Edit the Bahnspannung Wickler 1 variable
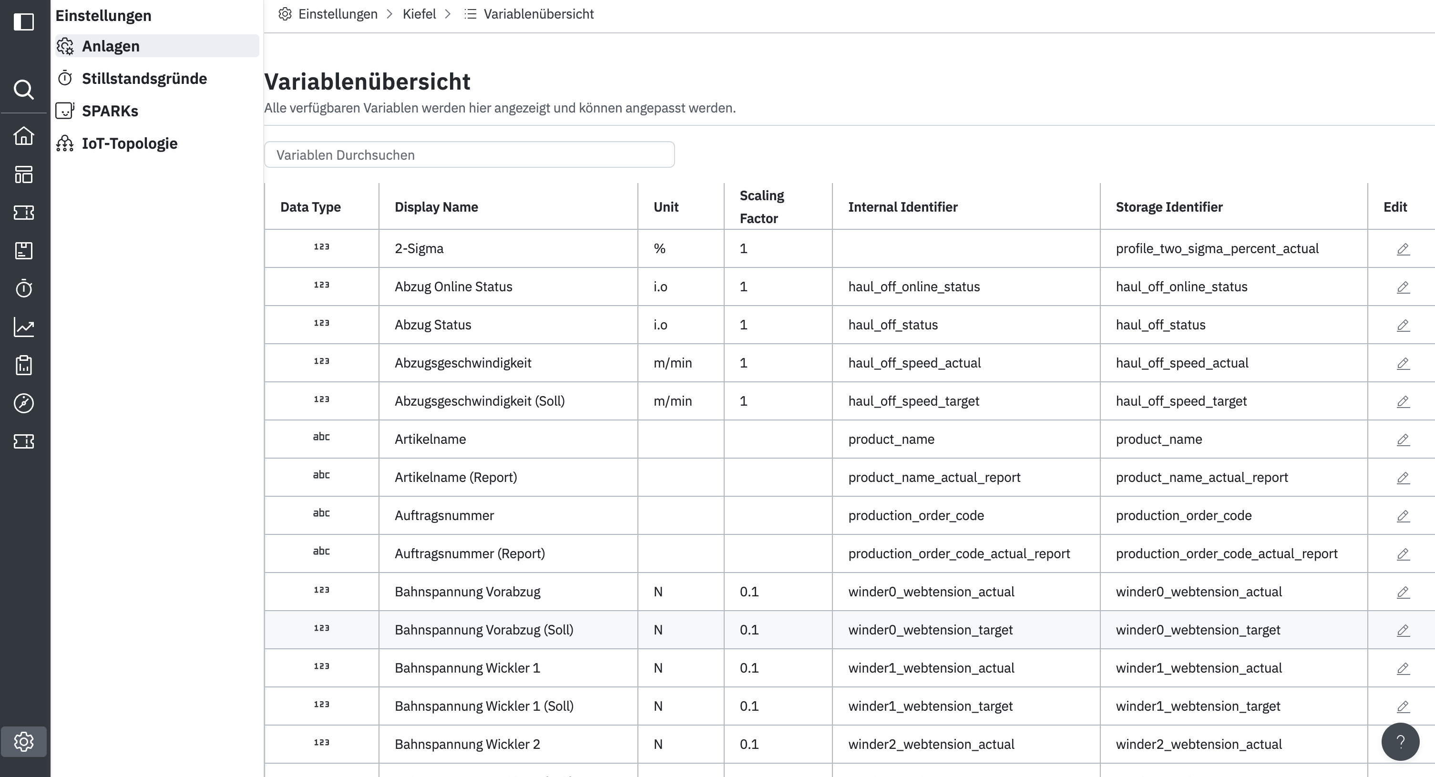 click(1403, 668)
